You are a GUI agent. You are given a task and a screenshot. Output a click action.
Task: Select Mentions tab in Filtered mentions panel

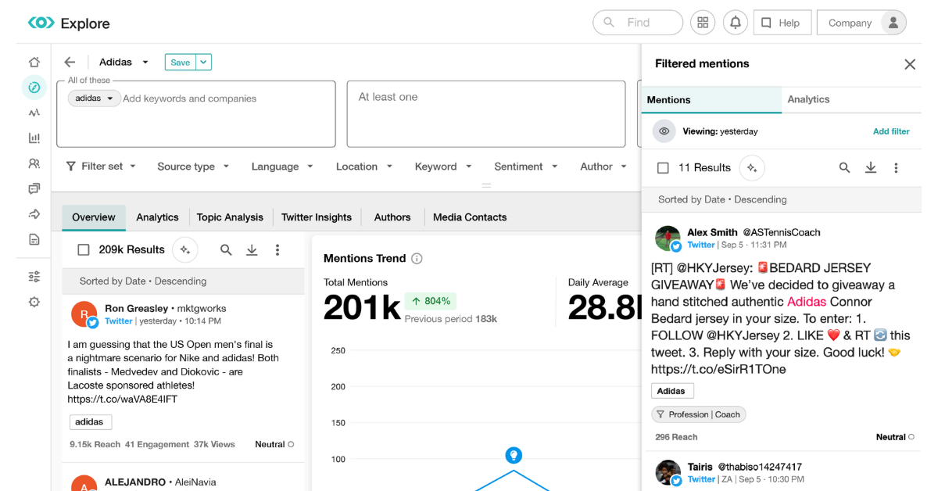(711, 100)
